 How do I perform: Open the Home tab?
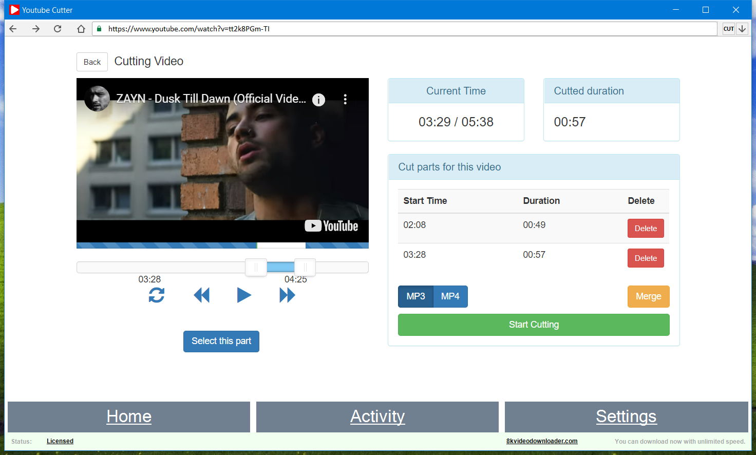(x=129, y=416)
